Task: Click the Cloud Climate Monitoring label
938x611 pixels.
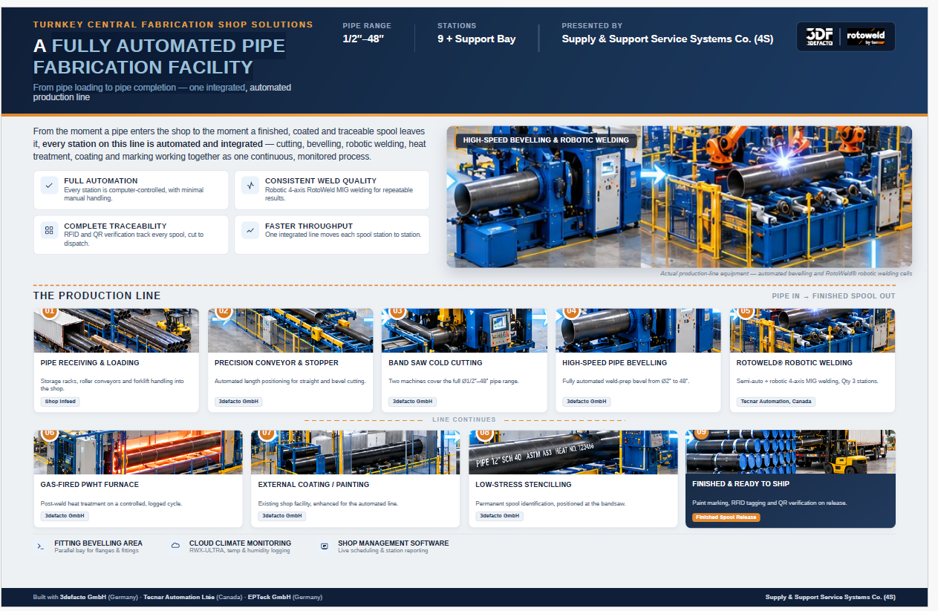Action: click(240, 543)
